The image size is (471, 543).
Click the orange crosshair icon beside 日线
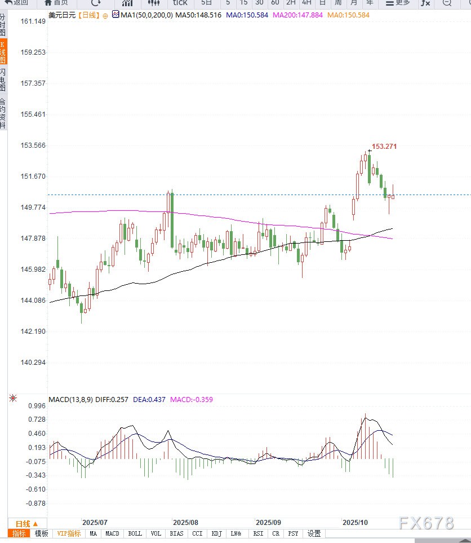(105, 15)
